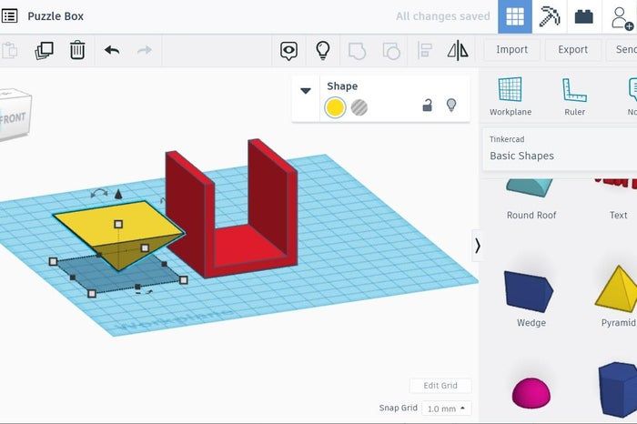Viewport: 637px width, 424px height.
Task: Delete selected shape with trash icon
Action: pyautogui.click(x=77, y=50)
